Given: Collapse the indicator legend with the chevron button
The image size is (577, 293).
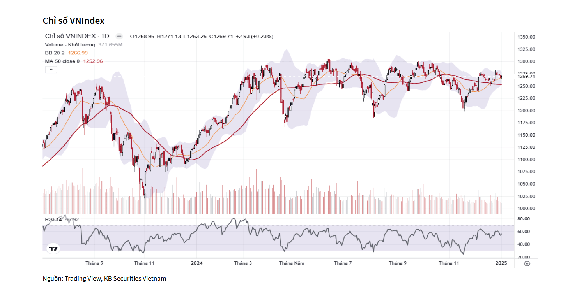Looking at the screenshot, I should [x=51, y=70].
